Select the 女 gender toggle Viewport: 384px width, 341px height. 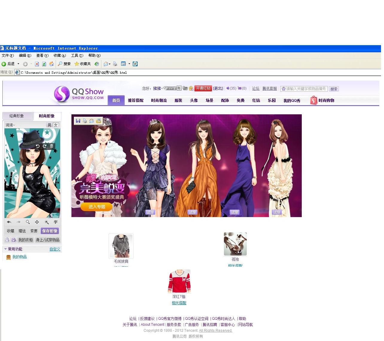[56, 125]
